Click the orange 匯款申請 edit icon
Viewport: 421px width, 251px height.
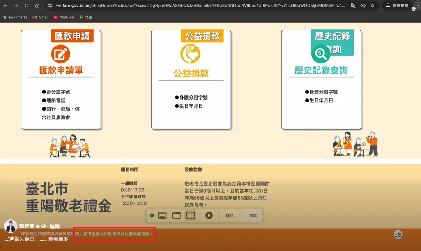pos(61,54)
